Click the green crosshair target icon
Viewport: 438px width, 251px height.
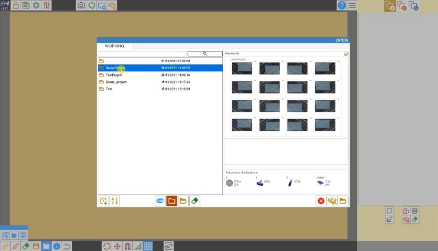point(91,5)
